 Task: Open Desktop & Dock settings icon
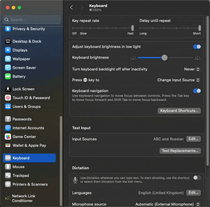click(8, 41)
